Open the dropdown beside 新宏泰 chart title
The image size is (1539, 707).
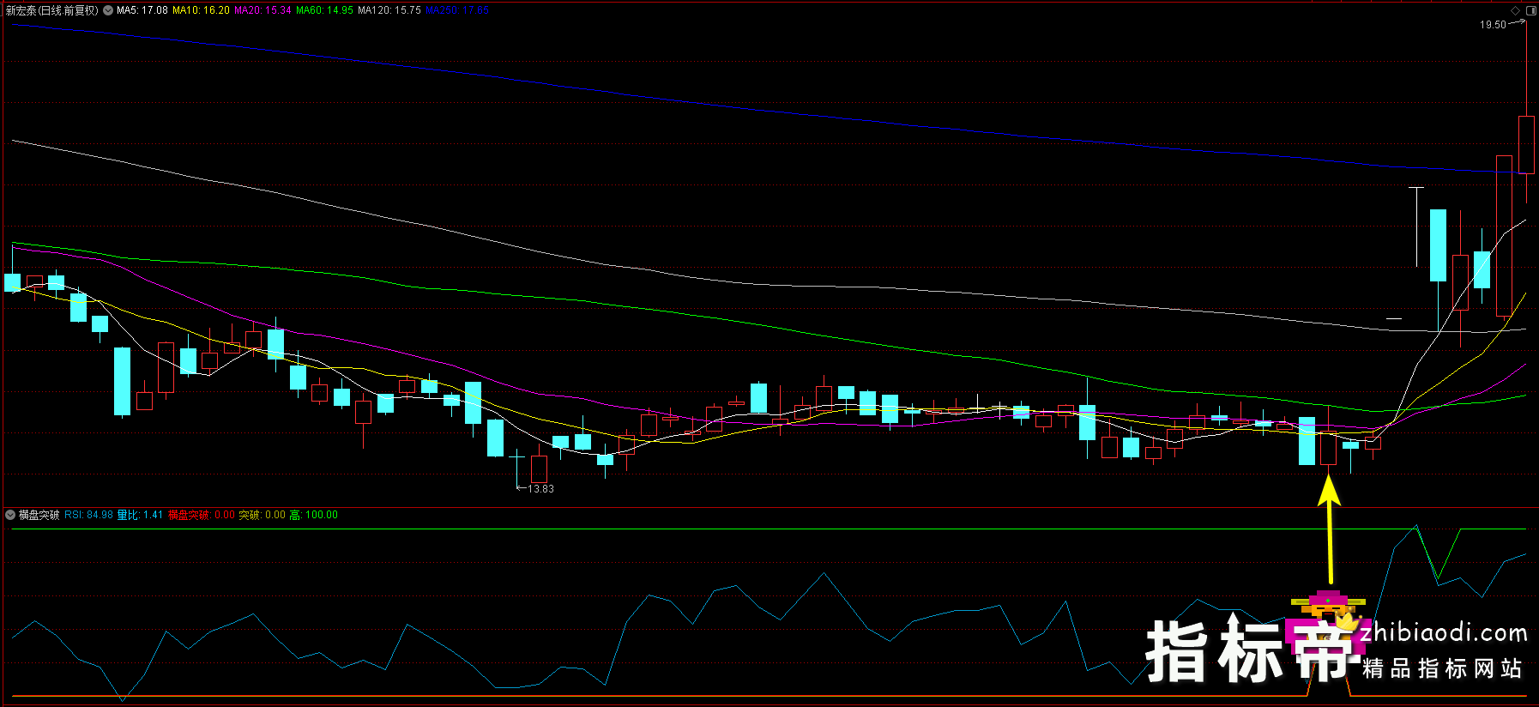pyautogui.click(x=108, y=10)
